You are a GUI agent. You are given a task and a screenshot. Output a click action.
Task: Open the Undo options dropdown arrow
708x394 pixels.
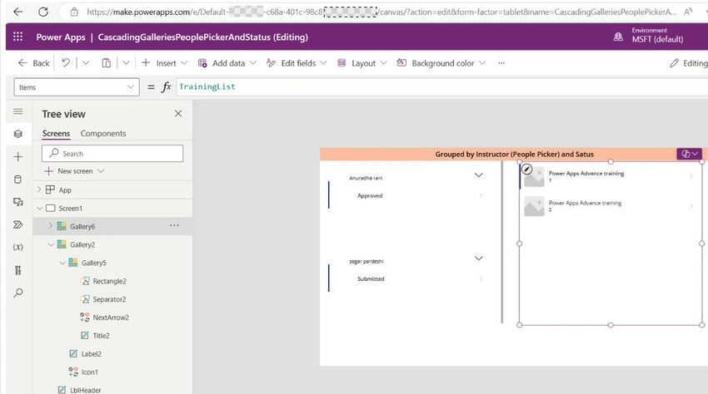click(86, 63)
